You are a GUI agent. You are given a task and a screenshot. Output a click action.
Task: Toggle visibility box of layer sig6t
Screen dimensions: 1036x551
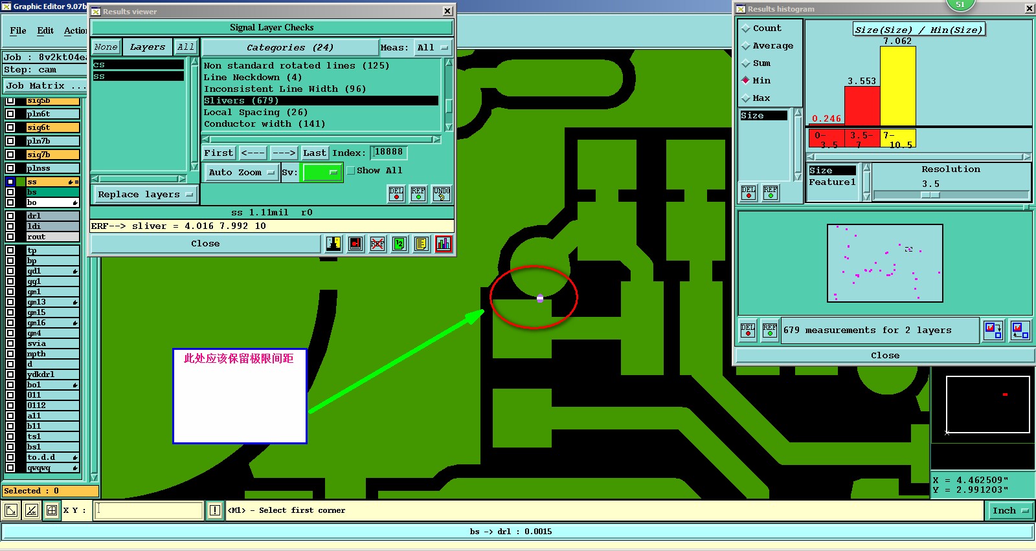pyautogui.click(x=10, y=127)
